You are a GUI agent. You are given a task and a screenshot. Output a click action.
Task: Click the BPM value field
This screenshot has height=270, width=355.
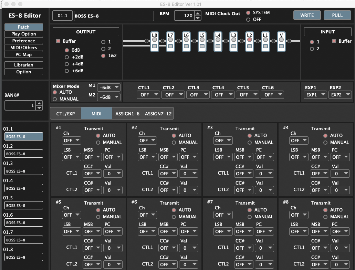tap(184, 15)
